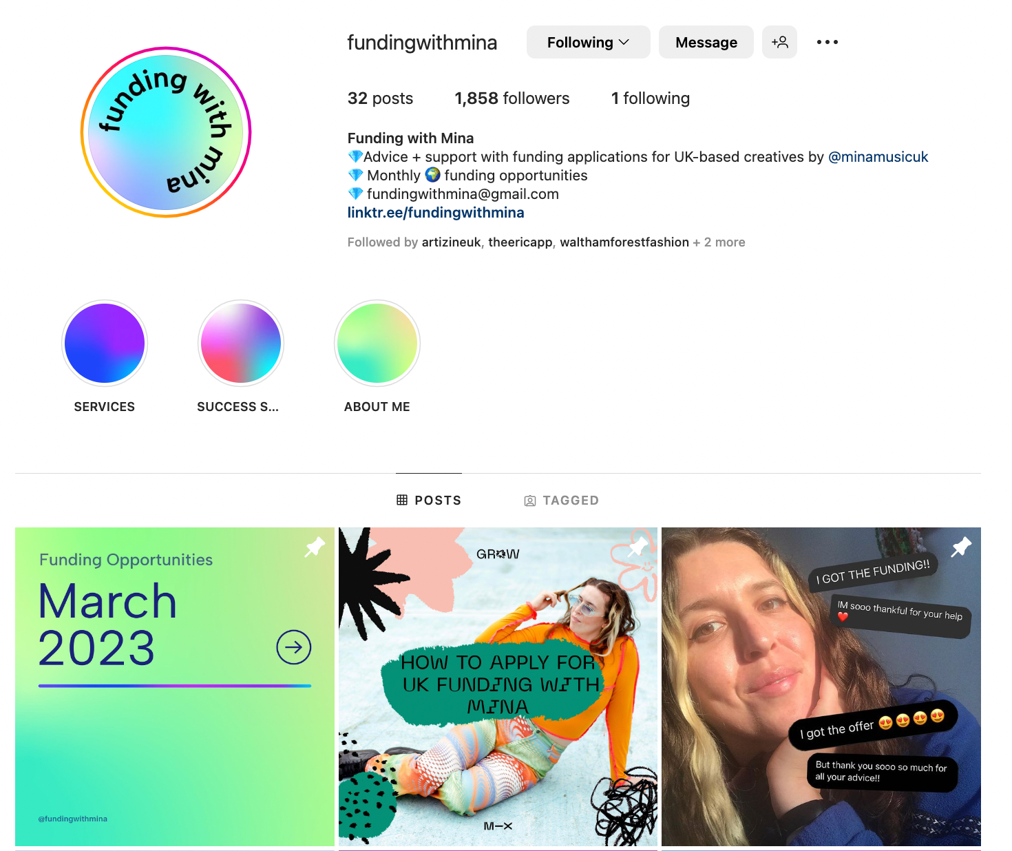Open the SERVICES story highlight

click(105, 343)
